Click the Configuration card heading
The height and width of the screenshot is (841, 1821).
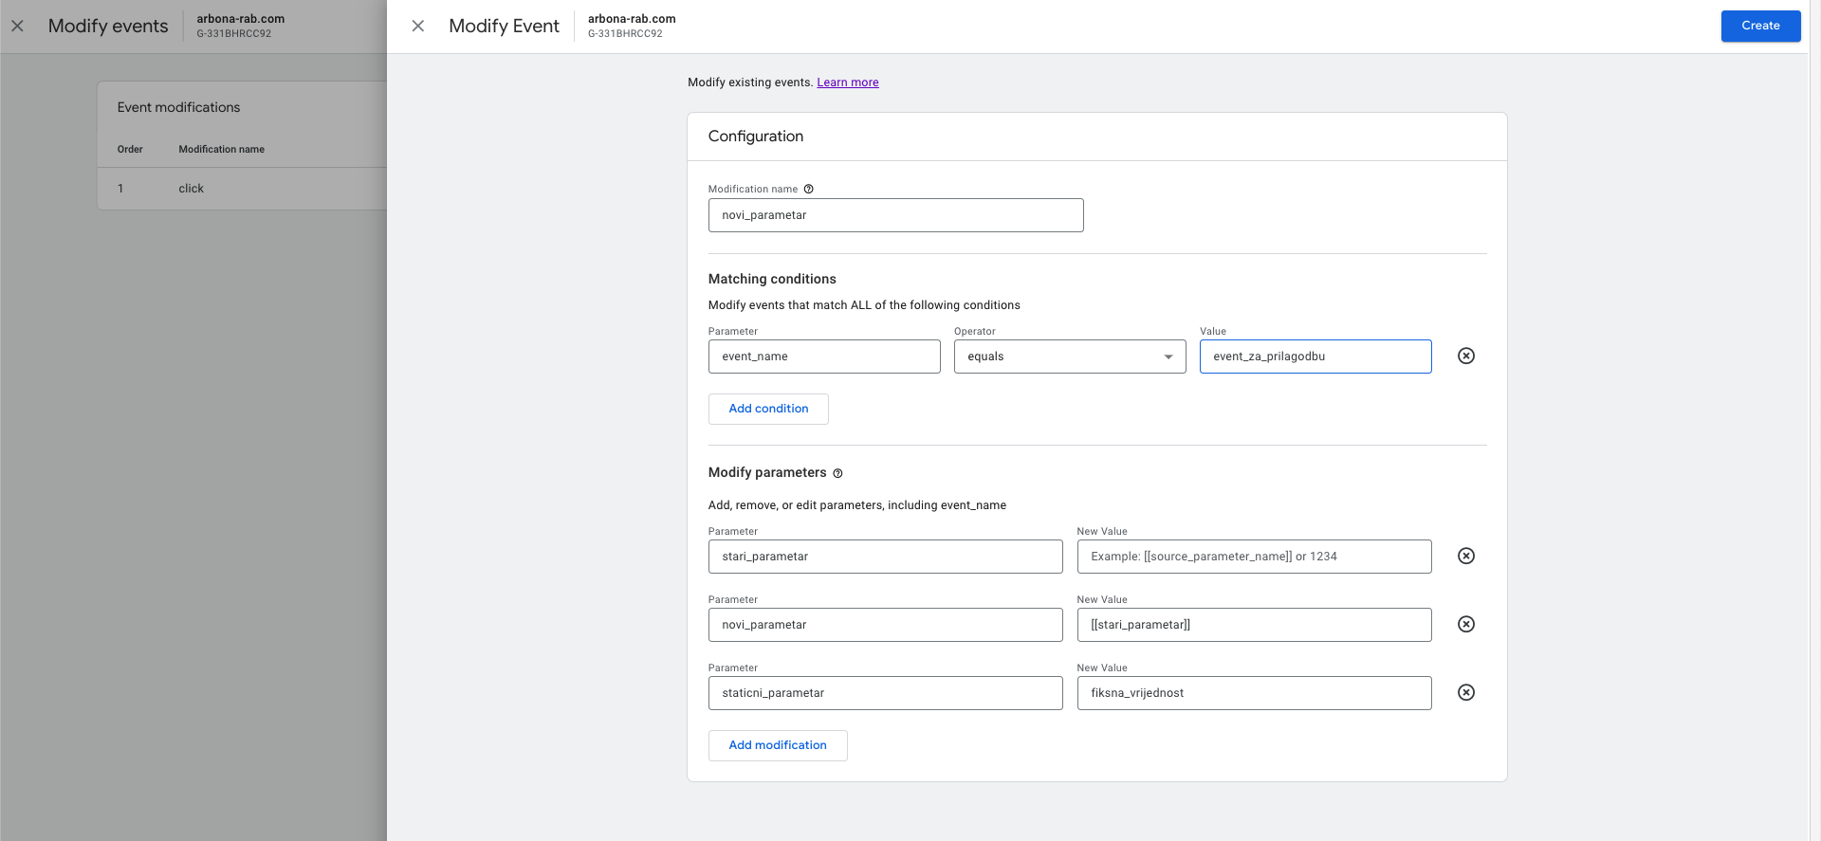point(755,136)
